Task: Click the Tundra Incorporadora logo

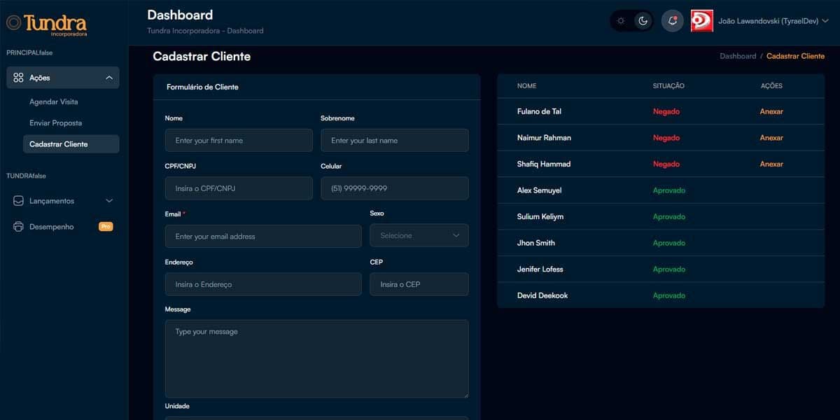Action: click(x=46, y=22)
